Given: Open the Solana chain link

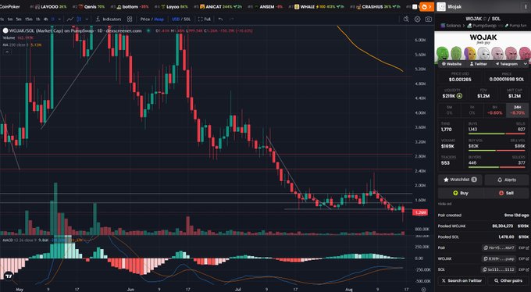Looking at the screenshot, I should [451, 26].
